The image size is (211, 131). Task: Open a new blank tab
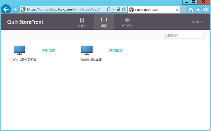click(183, 10)
